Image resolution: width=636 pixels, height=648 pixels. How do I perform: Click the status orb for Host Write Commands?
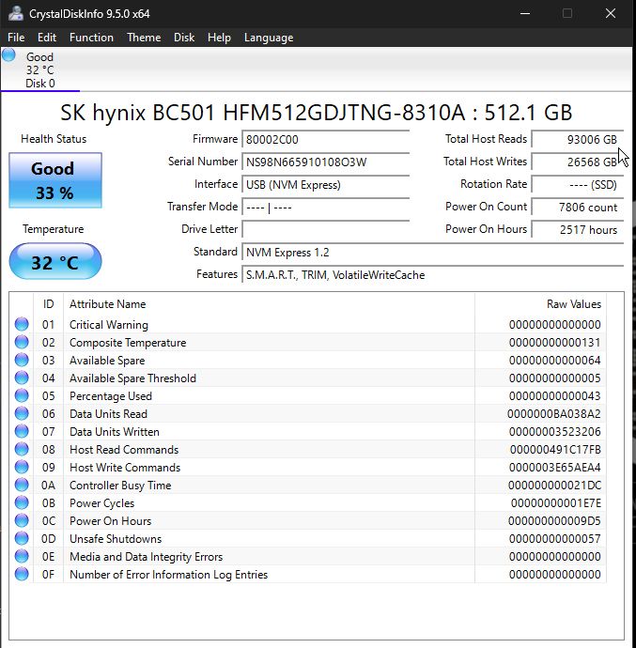[22, 467]
